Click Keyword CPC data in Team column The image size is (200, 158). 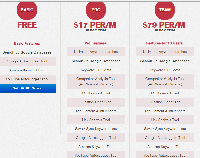point(165,70)
